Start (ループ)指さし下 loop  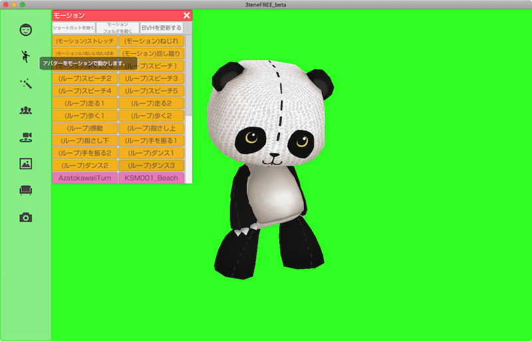pyautogui.click(x=85, y=141)
